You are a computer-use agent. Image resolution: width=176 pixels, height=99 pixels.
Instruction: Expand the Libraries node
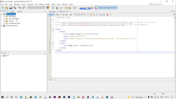click(x=4, y=21)
